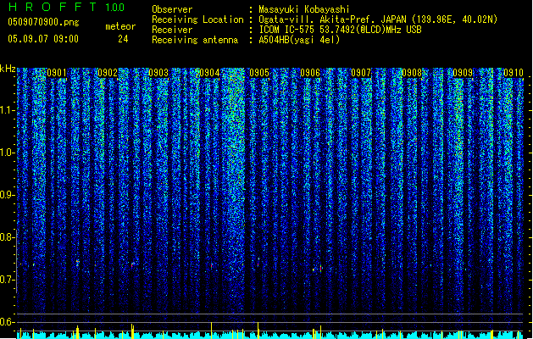This screenshot has width=533, height=339.
Task: Click the version number 1.0.0
Action: pyautogui.click(x=114, y=8)
